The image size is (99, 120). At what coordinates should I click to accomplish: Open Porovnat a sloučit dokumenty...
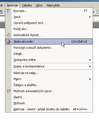[49, 48]
